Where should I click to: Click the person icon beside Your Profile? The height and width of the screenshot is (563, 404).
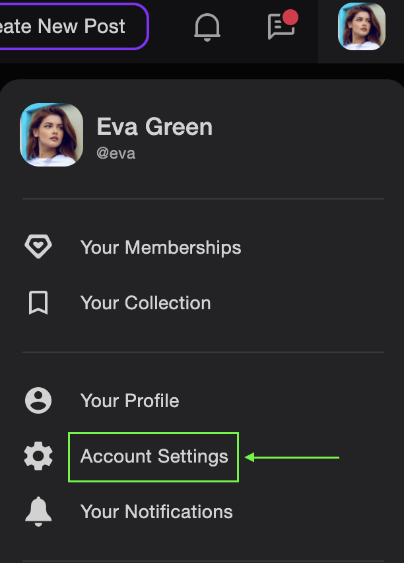tap(38, 400)
